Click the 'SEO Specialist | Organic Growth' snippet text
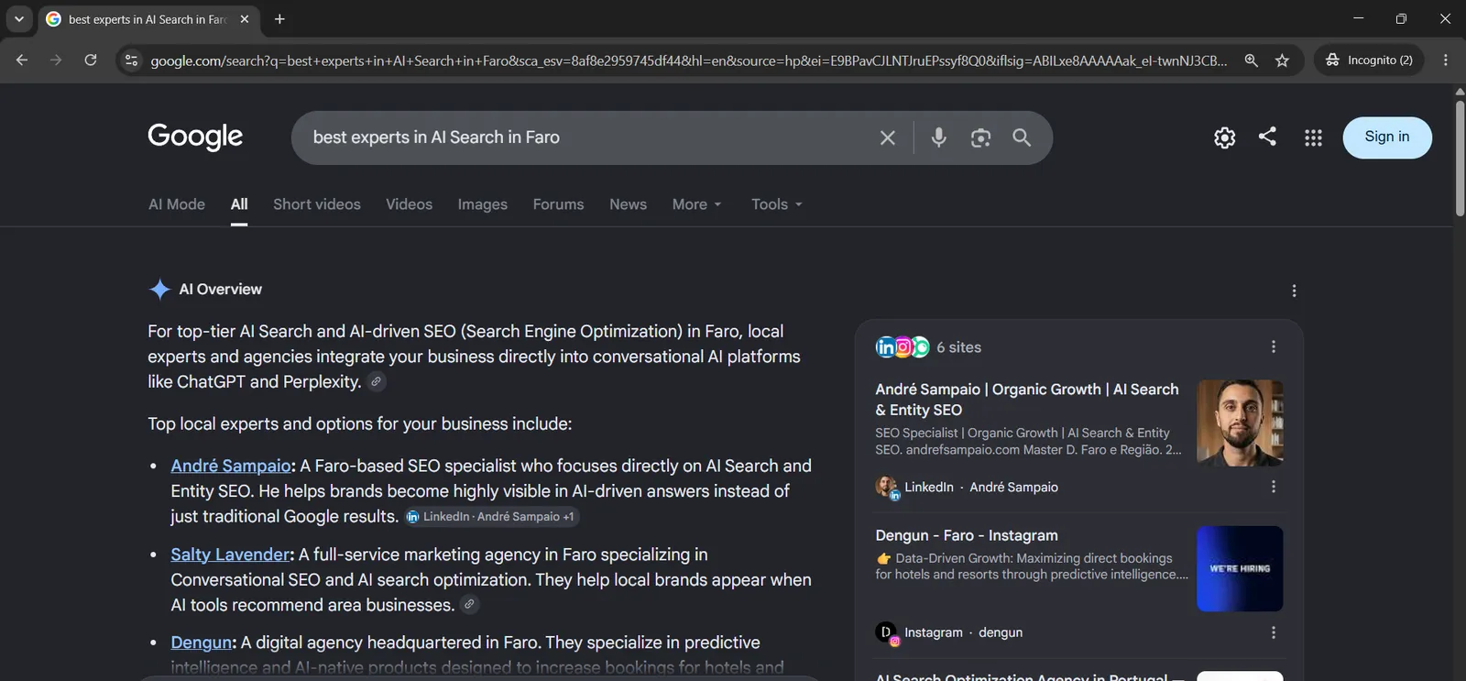The image size is (1466, 681). (x=1028, y=441)
